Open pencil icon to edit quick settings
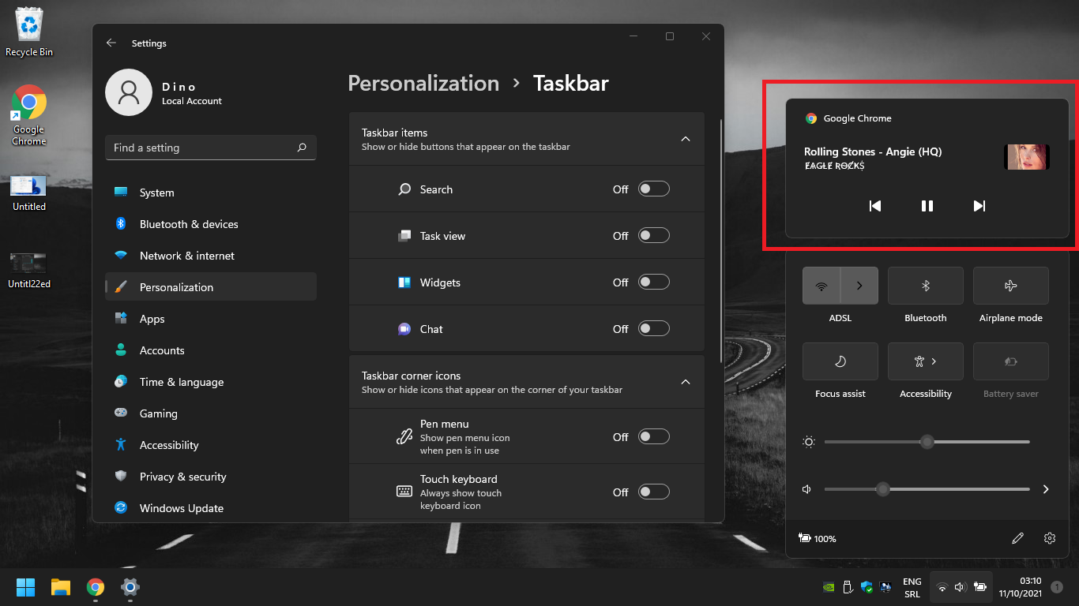The image size is (1079, 606). click(x=1017, y=538)
